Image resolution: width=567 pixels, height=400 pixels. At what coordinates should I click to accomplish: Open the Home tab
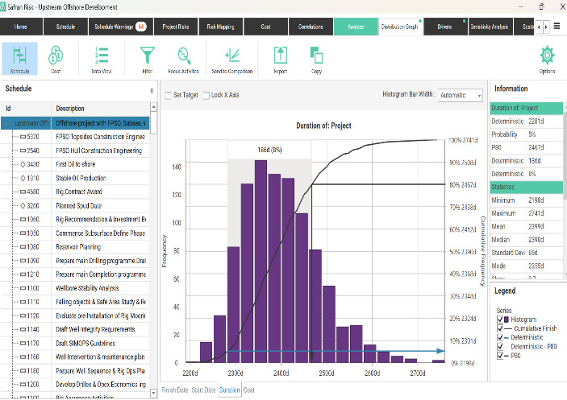click(21, 27)
